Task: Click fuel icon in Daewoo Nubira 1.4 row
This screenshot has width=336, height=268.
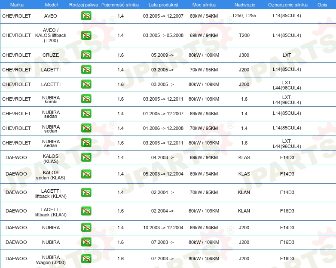Action: [x=86, y=227]
